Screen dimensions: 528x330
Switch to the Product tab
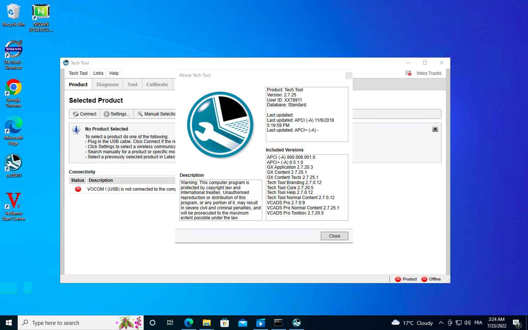78,84
